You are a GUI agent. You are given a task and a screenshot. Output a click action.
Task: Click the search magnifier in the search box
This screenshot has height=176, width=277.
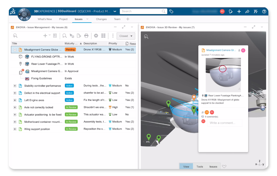164,11
